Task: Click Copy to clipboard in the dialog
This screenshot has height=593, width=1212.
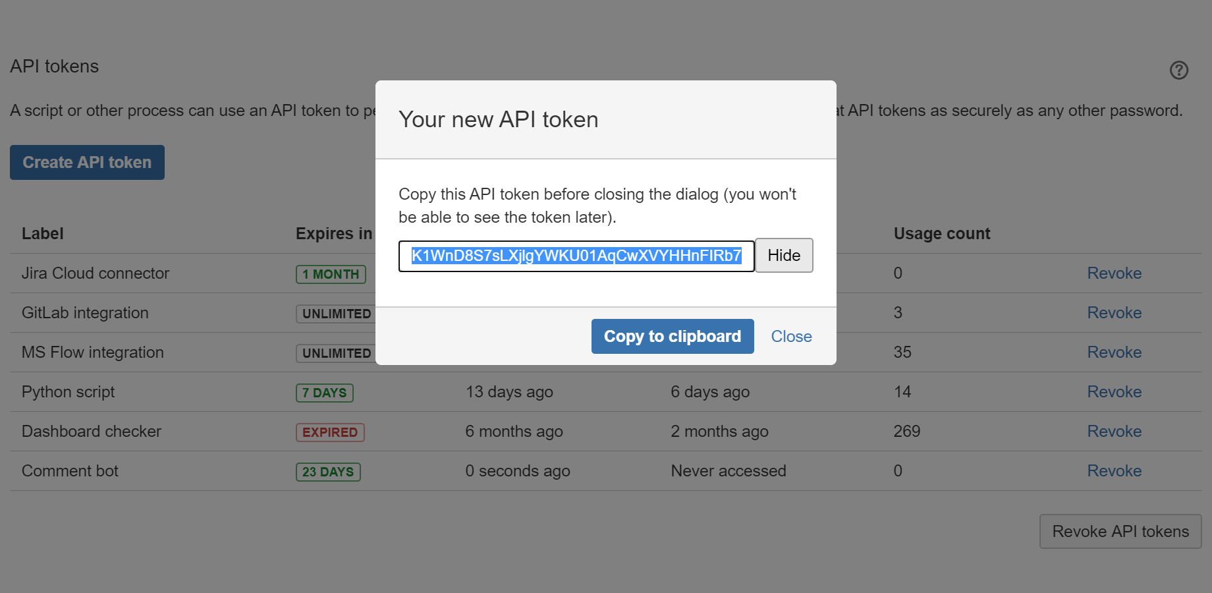Action: (x=672, y=336)
